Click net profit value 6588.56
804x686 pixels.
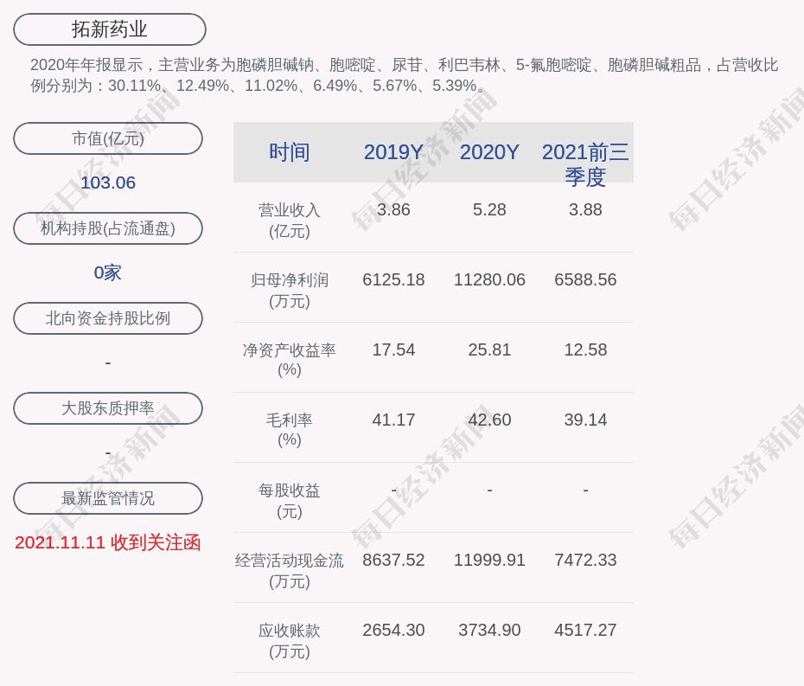click(x=585, y=279)
